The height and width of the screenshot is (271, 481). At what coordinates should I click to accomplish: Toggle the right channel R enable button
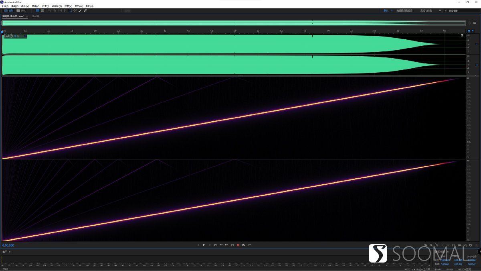point(477,65)
